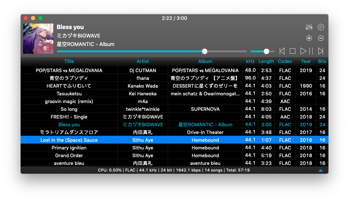Sort by the kHz column header
This screenshot has width=349, height=201.
(250, 61)
